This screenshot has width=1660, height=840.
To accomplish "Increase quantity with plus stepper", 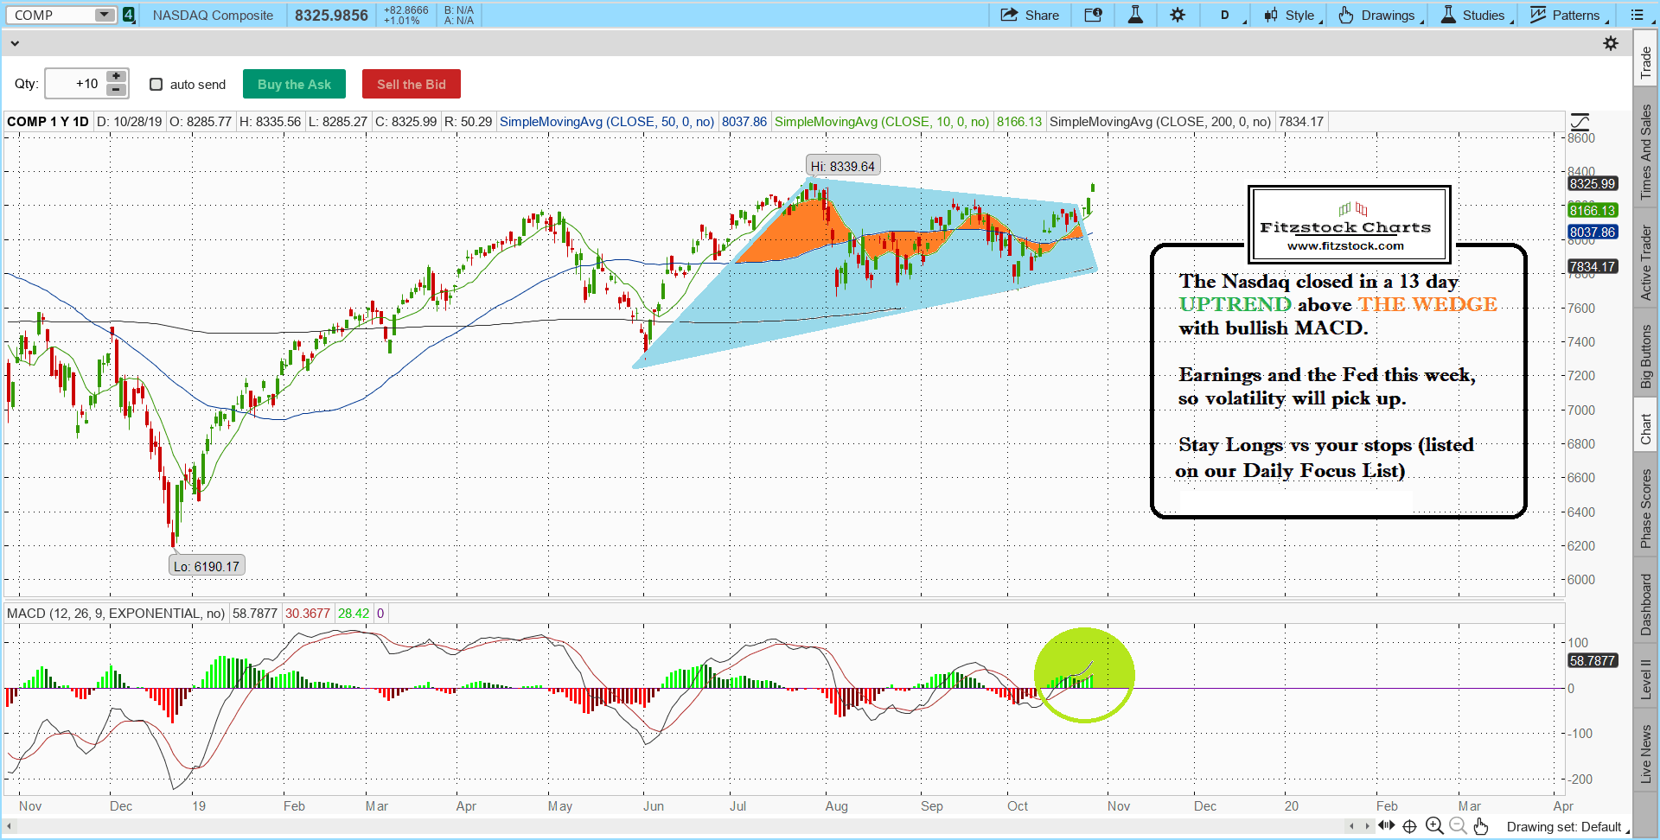I will click(x=116, y=77).
